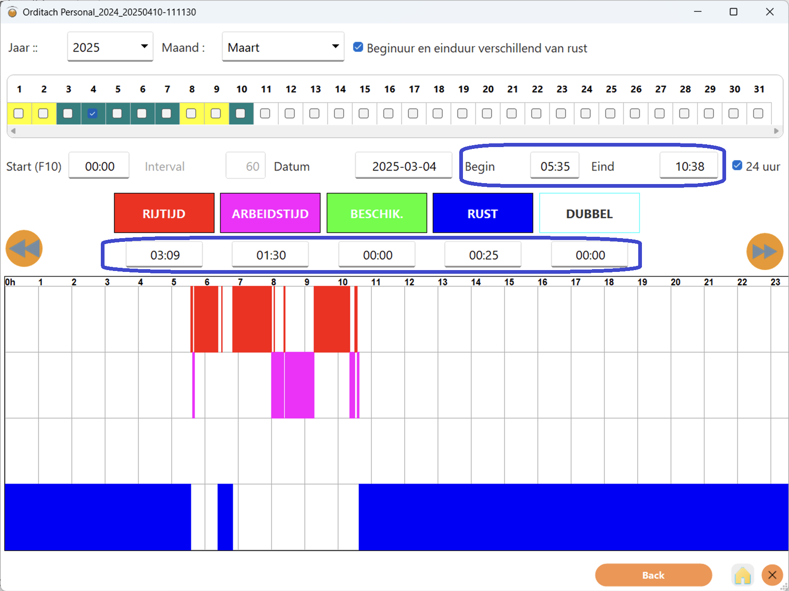Click the Datum field showing 2025-03-04
Viewport: 789px width, 591px height.
[x=404, y=166]
